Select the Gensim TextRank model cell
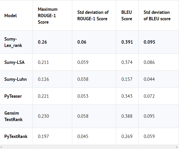The width and height of the screenshot is (179, 149). pyautogui.click(x=14, y=116)
